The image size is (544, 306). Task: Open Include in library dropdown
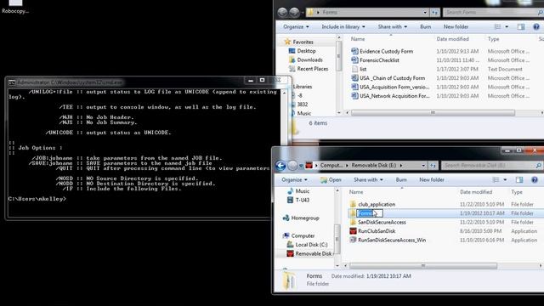click(343, 26)
